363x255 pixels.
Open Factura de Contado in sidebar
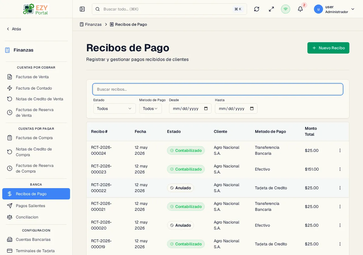(x=36, y=88)
